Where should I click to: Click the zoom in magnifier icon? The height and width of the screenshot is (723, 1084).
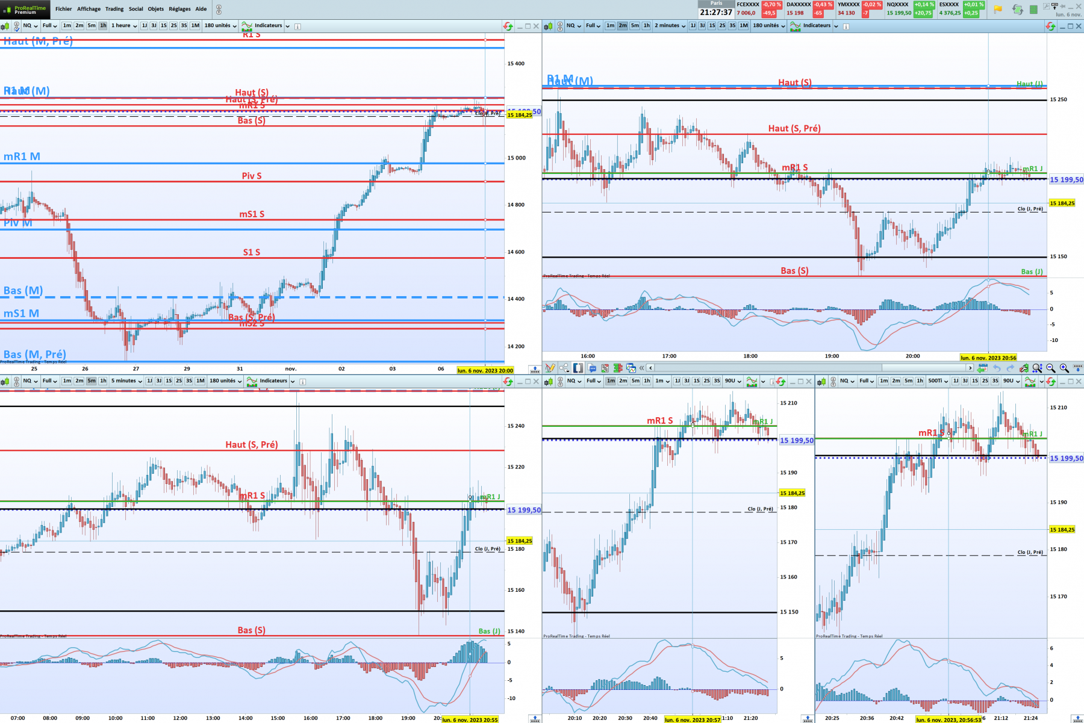1064,368
